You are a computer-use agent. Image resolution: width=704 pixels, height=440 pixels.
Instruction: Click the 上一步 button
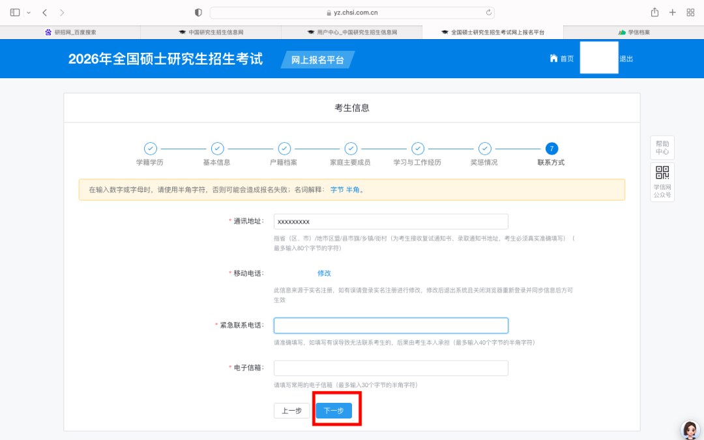pos(291,411)
